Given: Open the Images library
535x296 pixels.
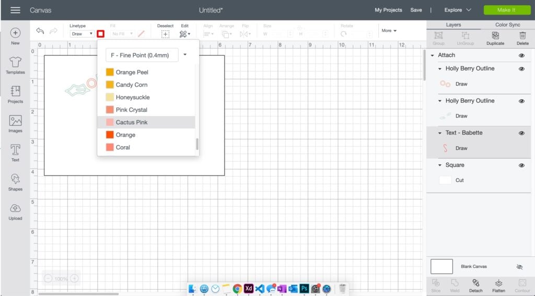Looking at the screenshot, I should 15,124.
